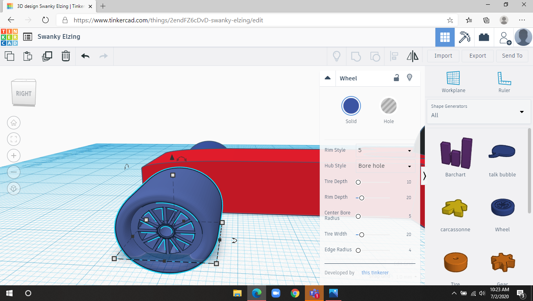Open the Bricks mode
Image resolution: width=533 pixels, height=301 pixels.
pos(484,37)
